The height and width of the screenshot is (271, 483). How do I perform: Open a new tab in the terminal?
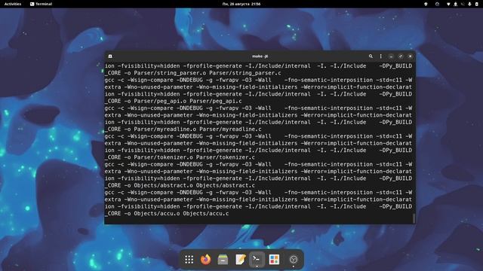(110, 56)
